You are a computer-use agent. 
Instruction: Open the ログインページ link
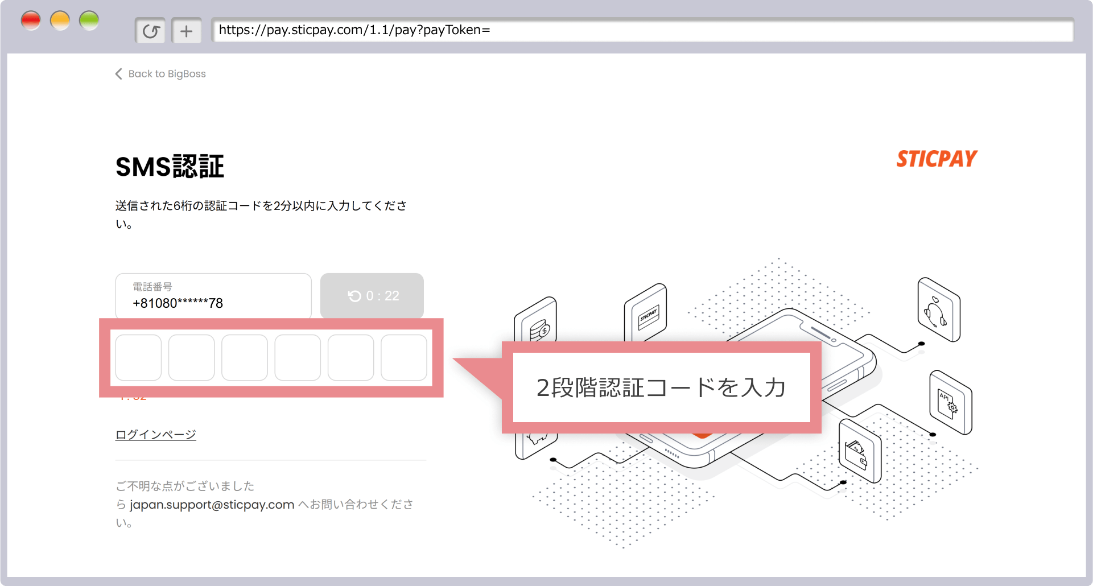click(x=155, y=435)
